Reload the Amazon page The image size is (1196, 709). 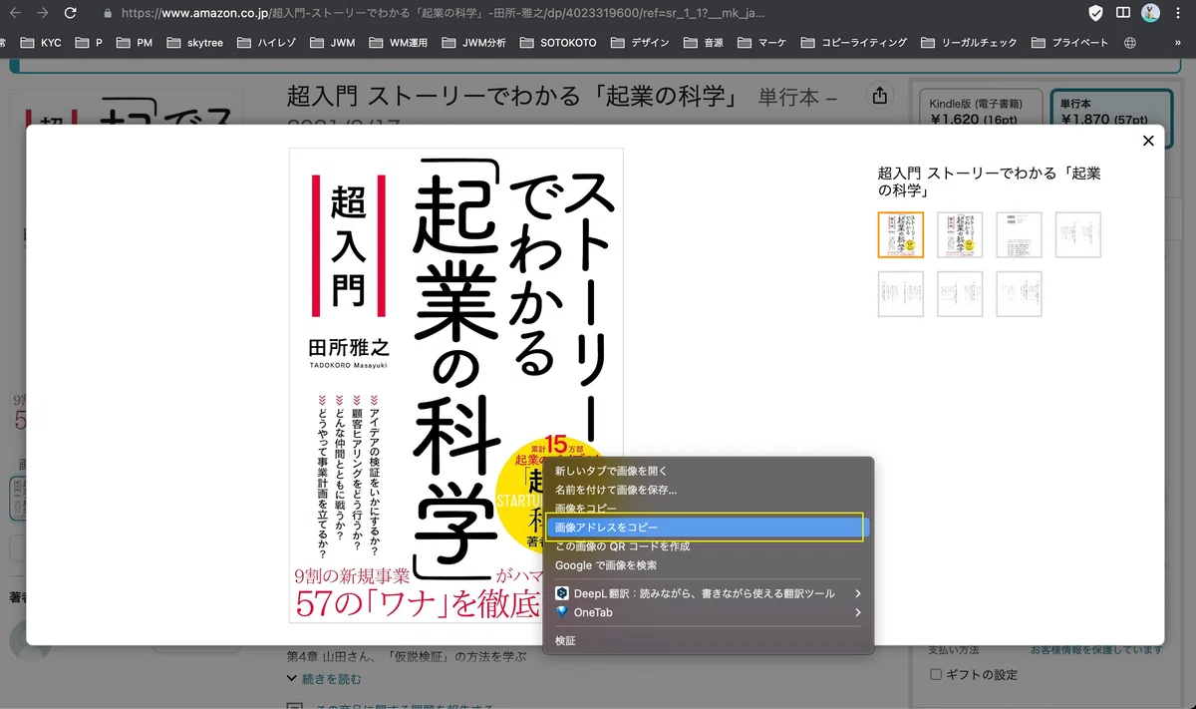point(70,14)
